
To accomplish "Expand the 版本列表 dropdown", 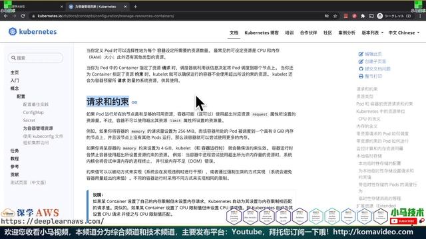I will pos(372,33).
